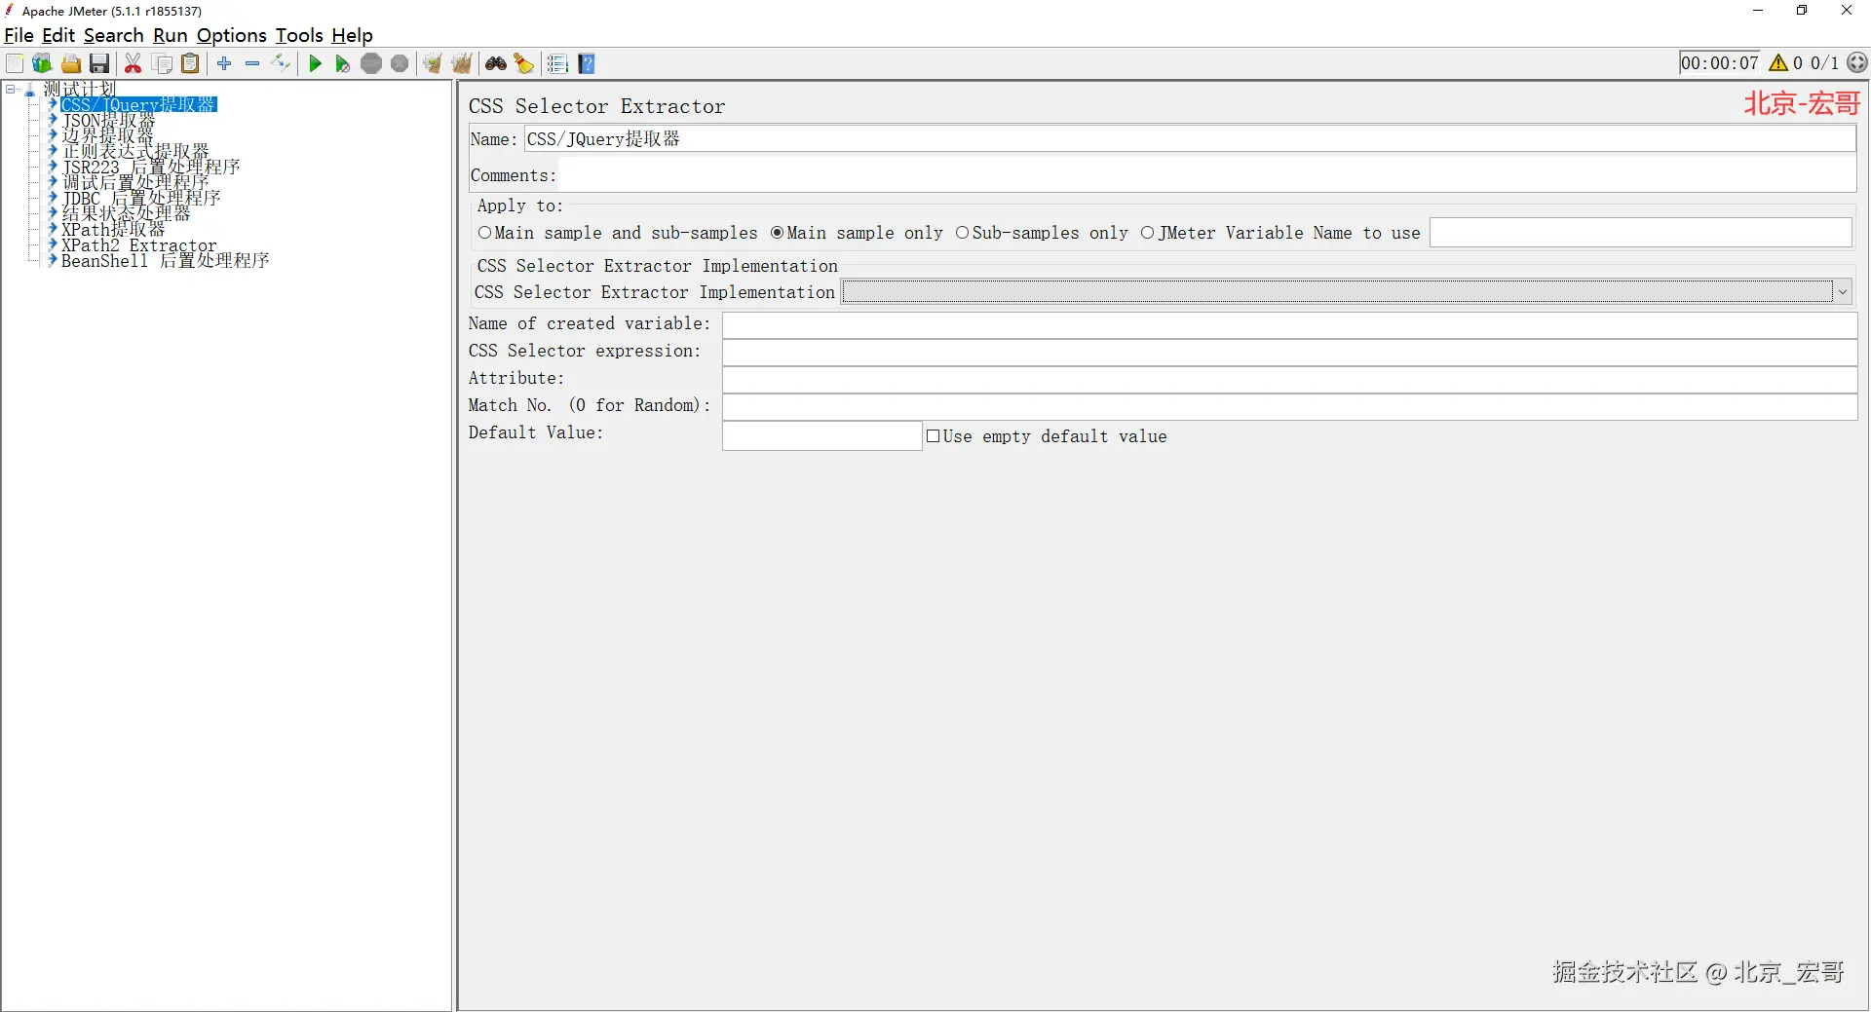The width and height of the screenshot is (1871, 1012).
Task: Start the test with green play icon
Action: (x=315, y=63)
